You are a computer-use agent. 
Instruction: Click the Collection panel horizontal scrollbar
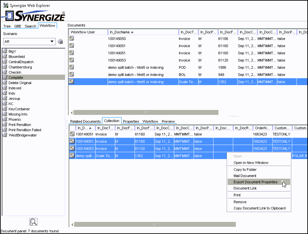(x=155, y=225)
